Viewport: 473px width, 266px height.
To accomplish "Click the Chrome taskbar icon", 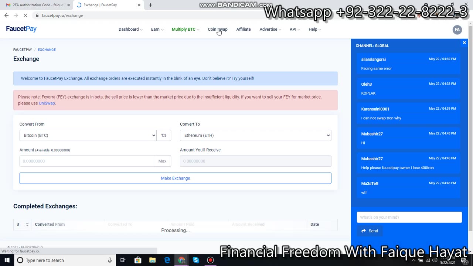I will point(181,260).
